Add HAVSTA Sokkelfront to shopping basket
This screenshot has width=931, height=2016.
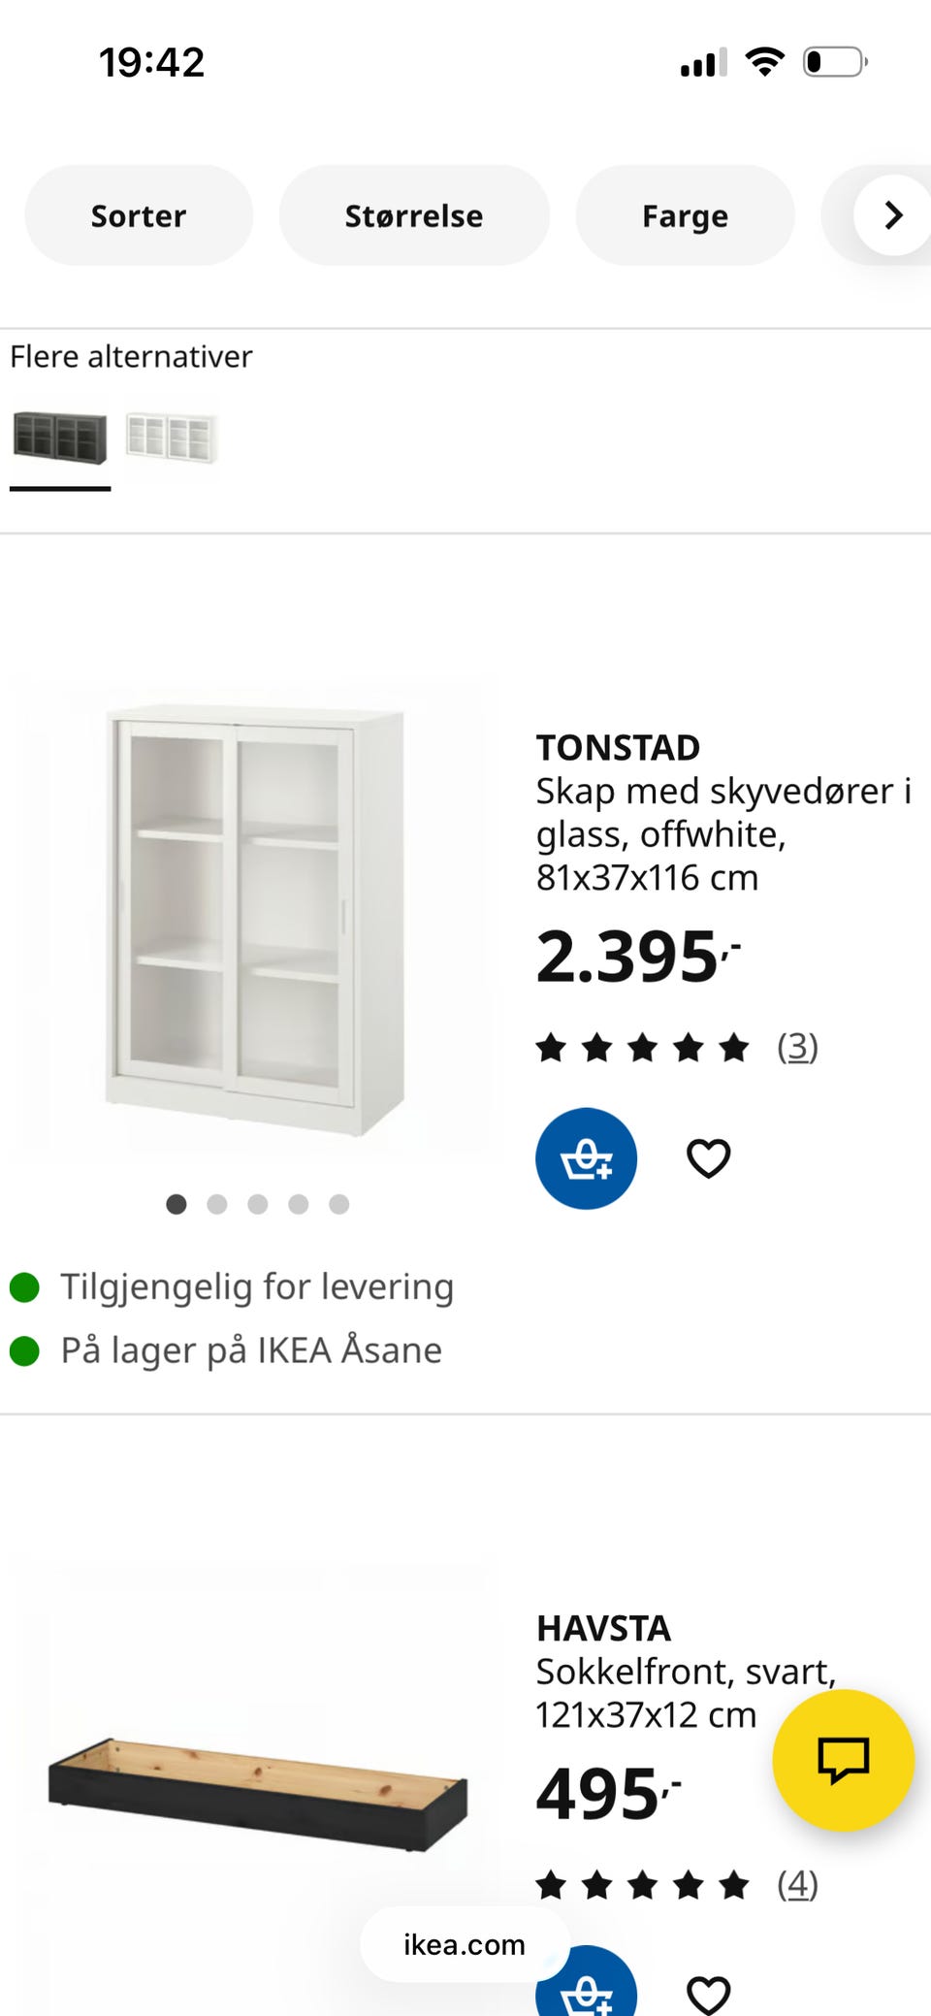point(586,1985)
